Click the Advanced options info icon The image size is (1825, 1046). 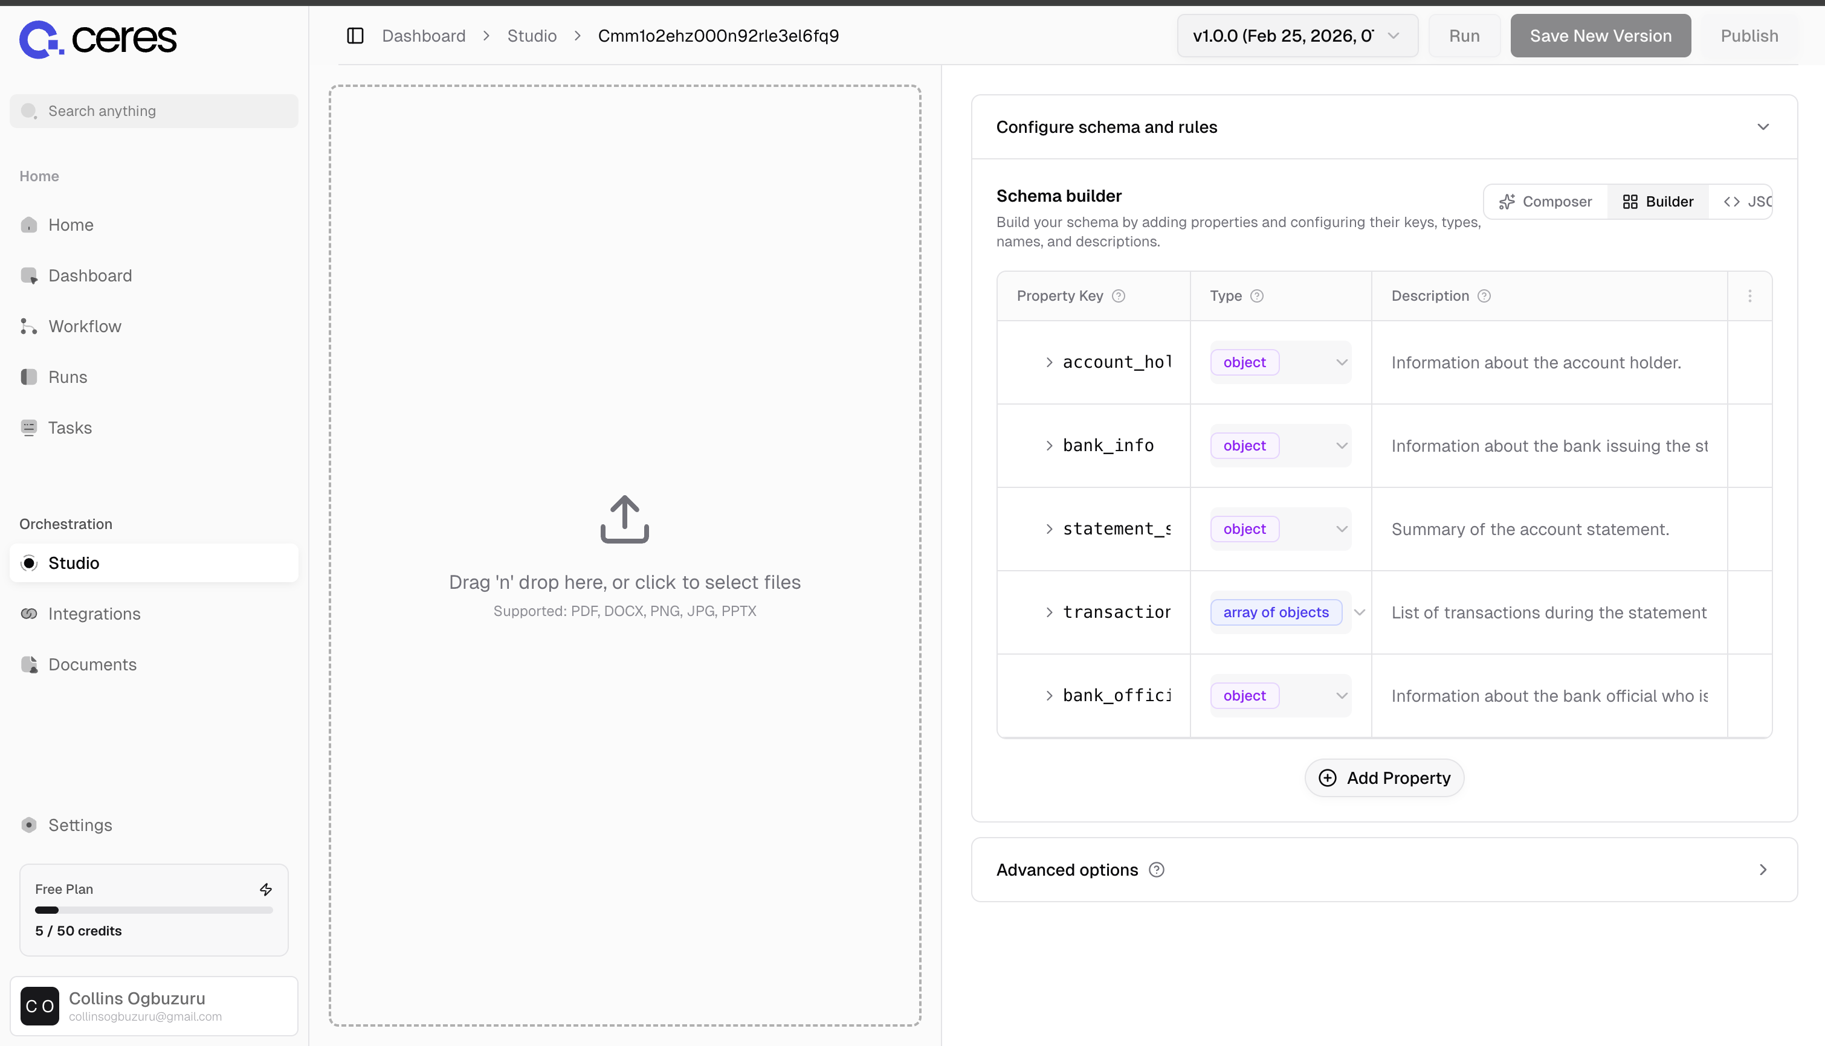pyautogui.click(x=1157, y=870)
